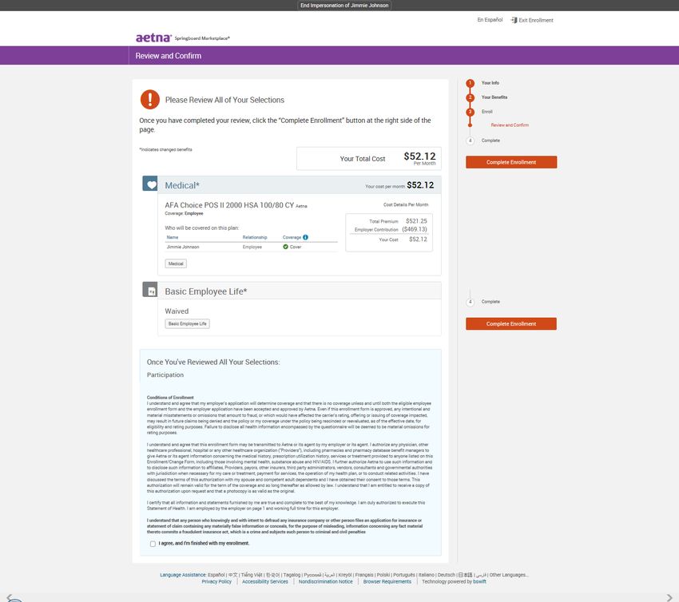Visit the bswift link in footer
Image resolution: width=679 pixels, height=602 pixels.
(479, 582)
